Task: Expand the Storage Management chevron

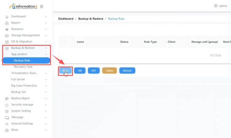Action: pos(46,36)
